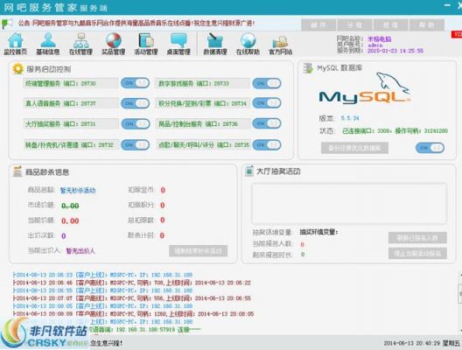Open the gray tab immediately left of 帮助
Screen dimensions: 462x350
click(x=391, y=25)
